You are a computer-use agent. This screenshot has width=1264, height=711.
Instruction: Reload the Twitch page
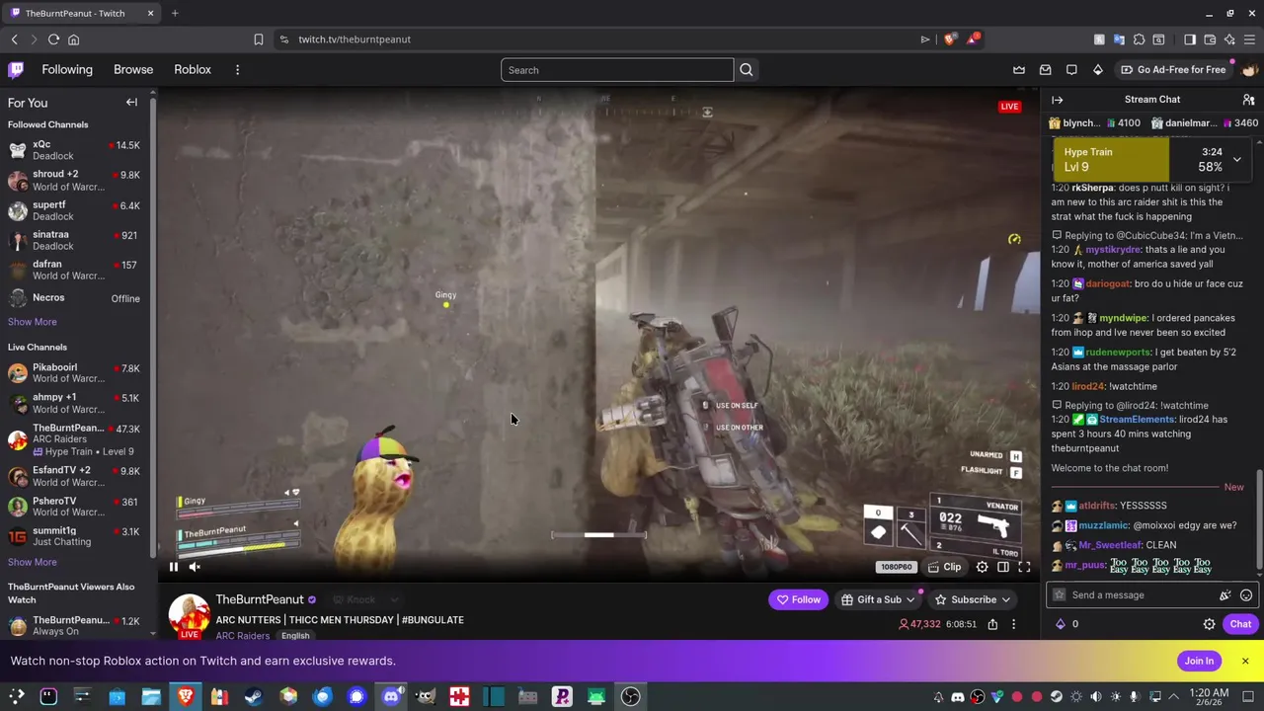pos(53,39)
